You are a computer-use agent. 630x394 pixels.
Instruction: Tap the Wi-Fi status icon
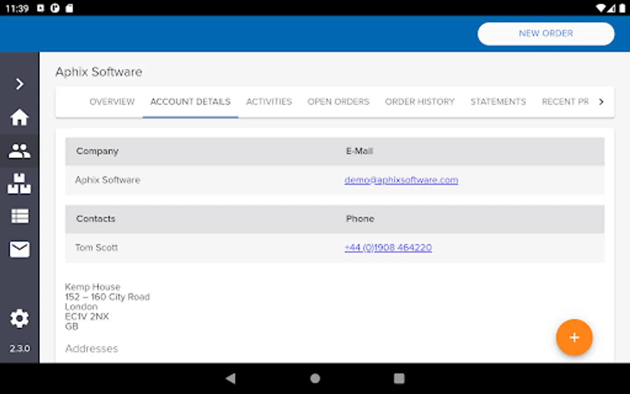click(601, 8)
